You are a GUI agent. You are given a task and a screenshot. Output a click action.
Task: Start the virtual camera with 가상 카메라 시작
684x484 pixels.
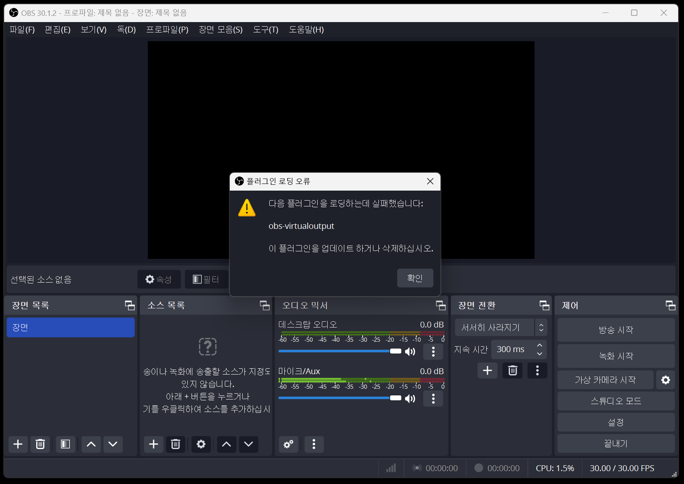605,380
